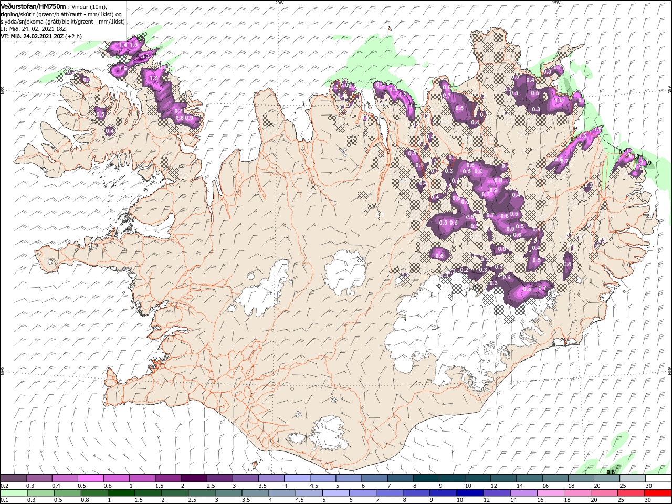
Task: Click the 15W longitude label
Action: point(556,3)
